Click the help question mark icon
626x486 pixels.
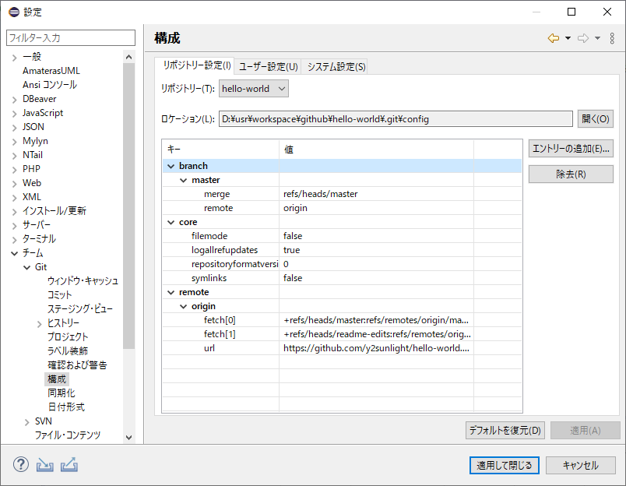click(x=20, y=465)
